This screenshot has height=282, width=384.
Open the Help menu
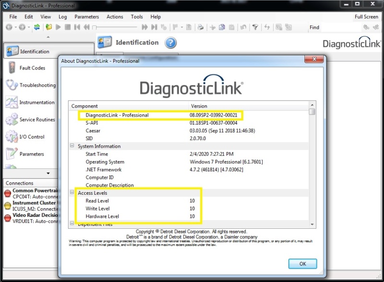coord(156,17)
